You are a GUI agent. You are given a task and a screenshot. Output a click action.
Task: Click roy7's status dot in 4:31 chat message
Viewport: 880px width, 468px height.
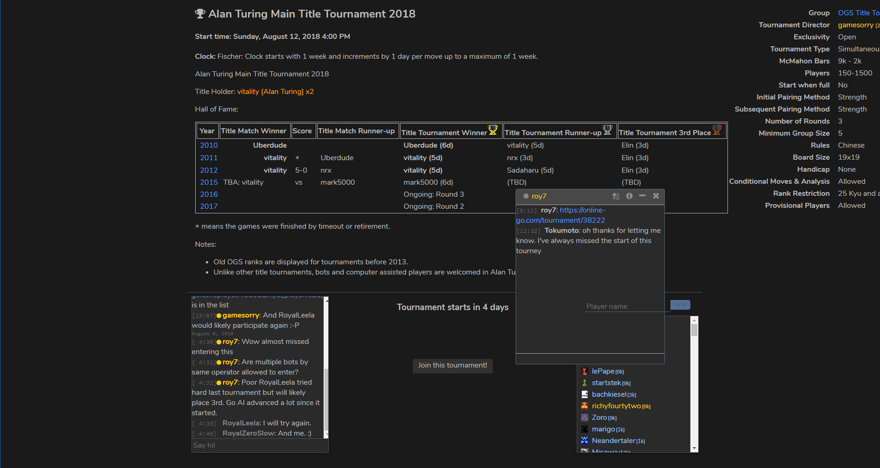(x=219, y=362)
